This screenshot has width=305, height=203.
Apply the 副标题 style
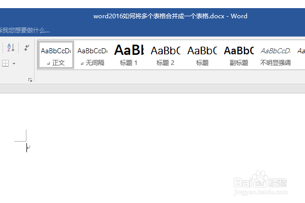239,55
